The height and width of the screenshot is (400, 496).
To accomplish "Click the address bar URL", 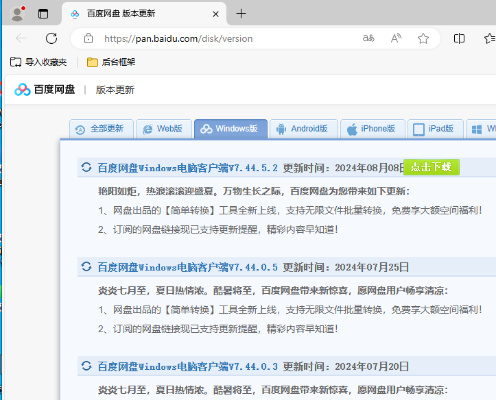I will [178, 38].
